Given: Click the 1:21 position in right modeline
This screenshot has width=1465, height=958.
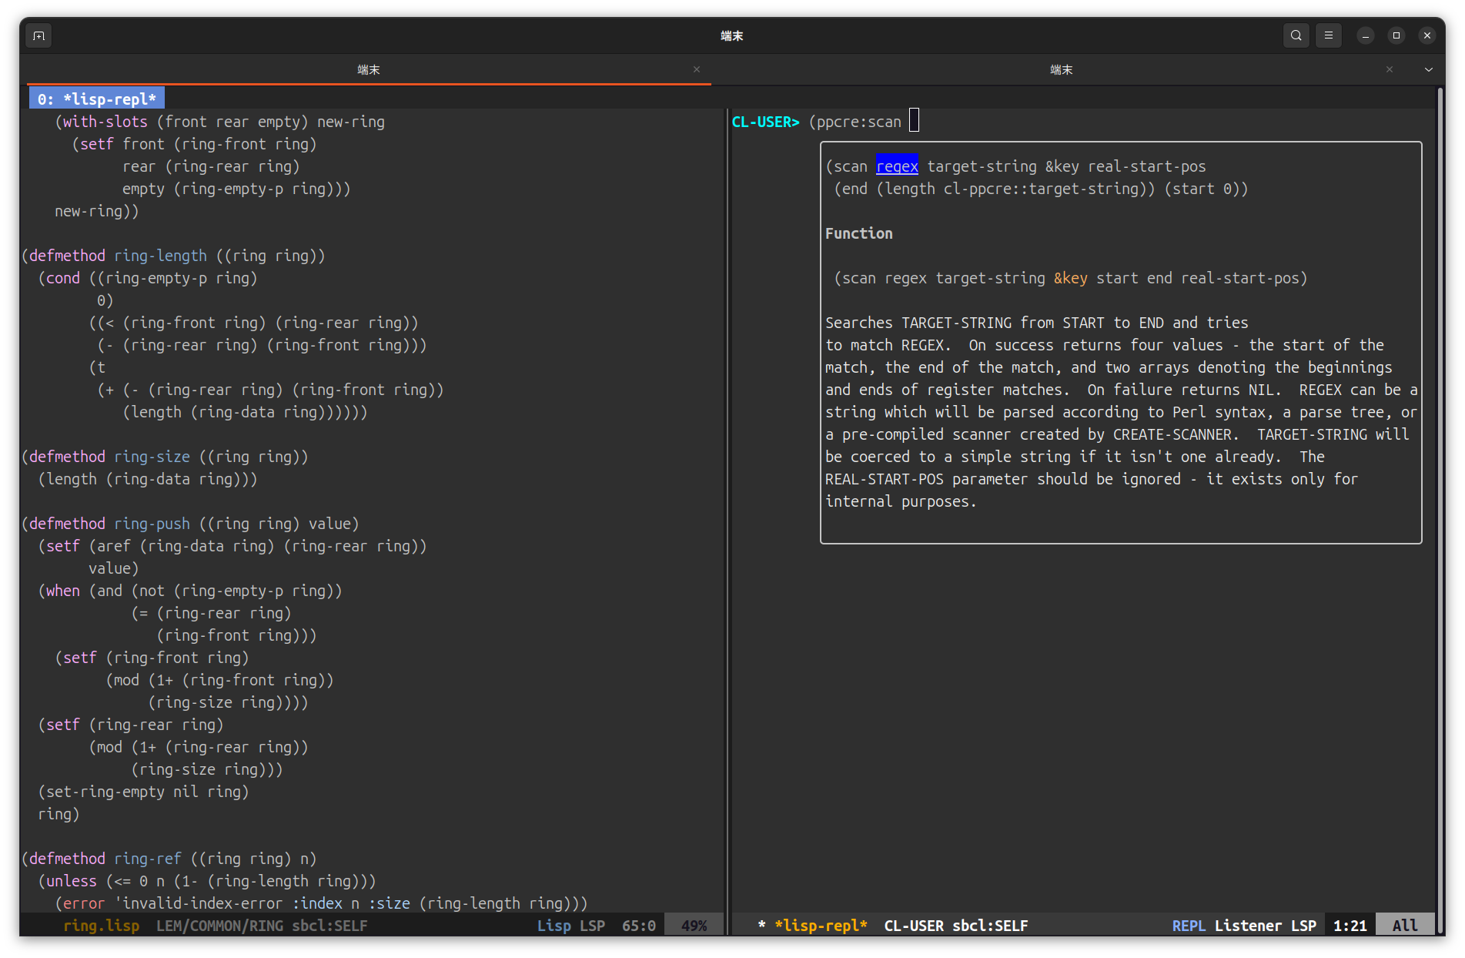Looking at the screenshot, I should coord(1350,926).
